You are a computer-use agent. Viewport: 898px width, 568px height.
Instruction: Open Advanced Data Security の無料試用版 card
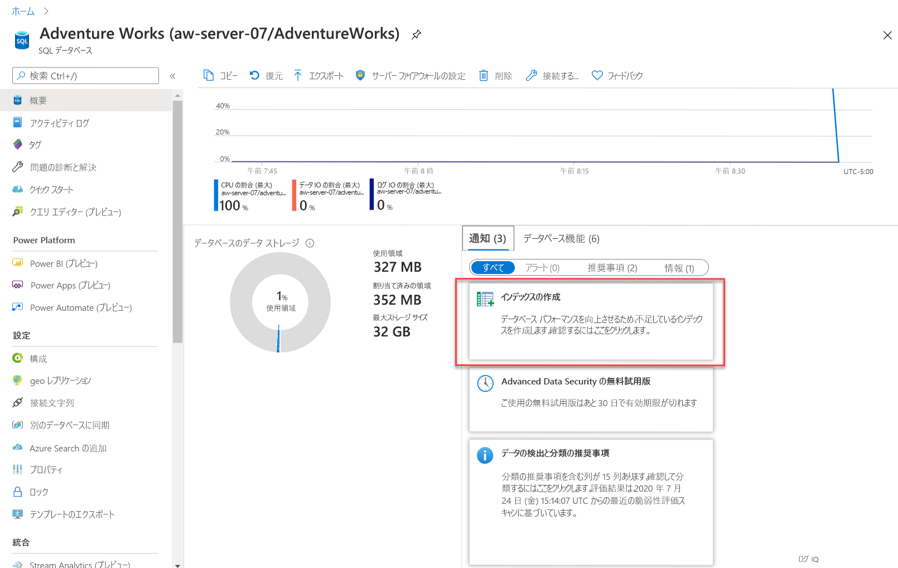pos(591,399)
